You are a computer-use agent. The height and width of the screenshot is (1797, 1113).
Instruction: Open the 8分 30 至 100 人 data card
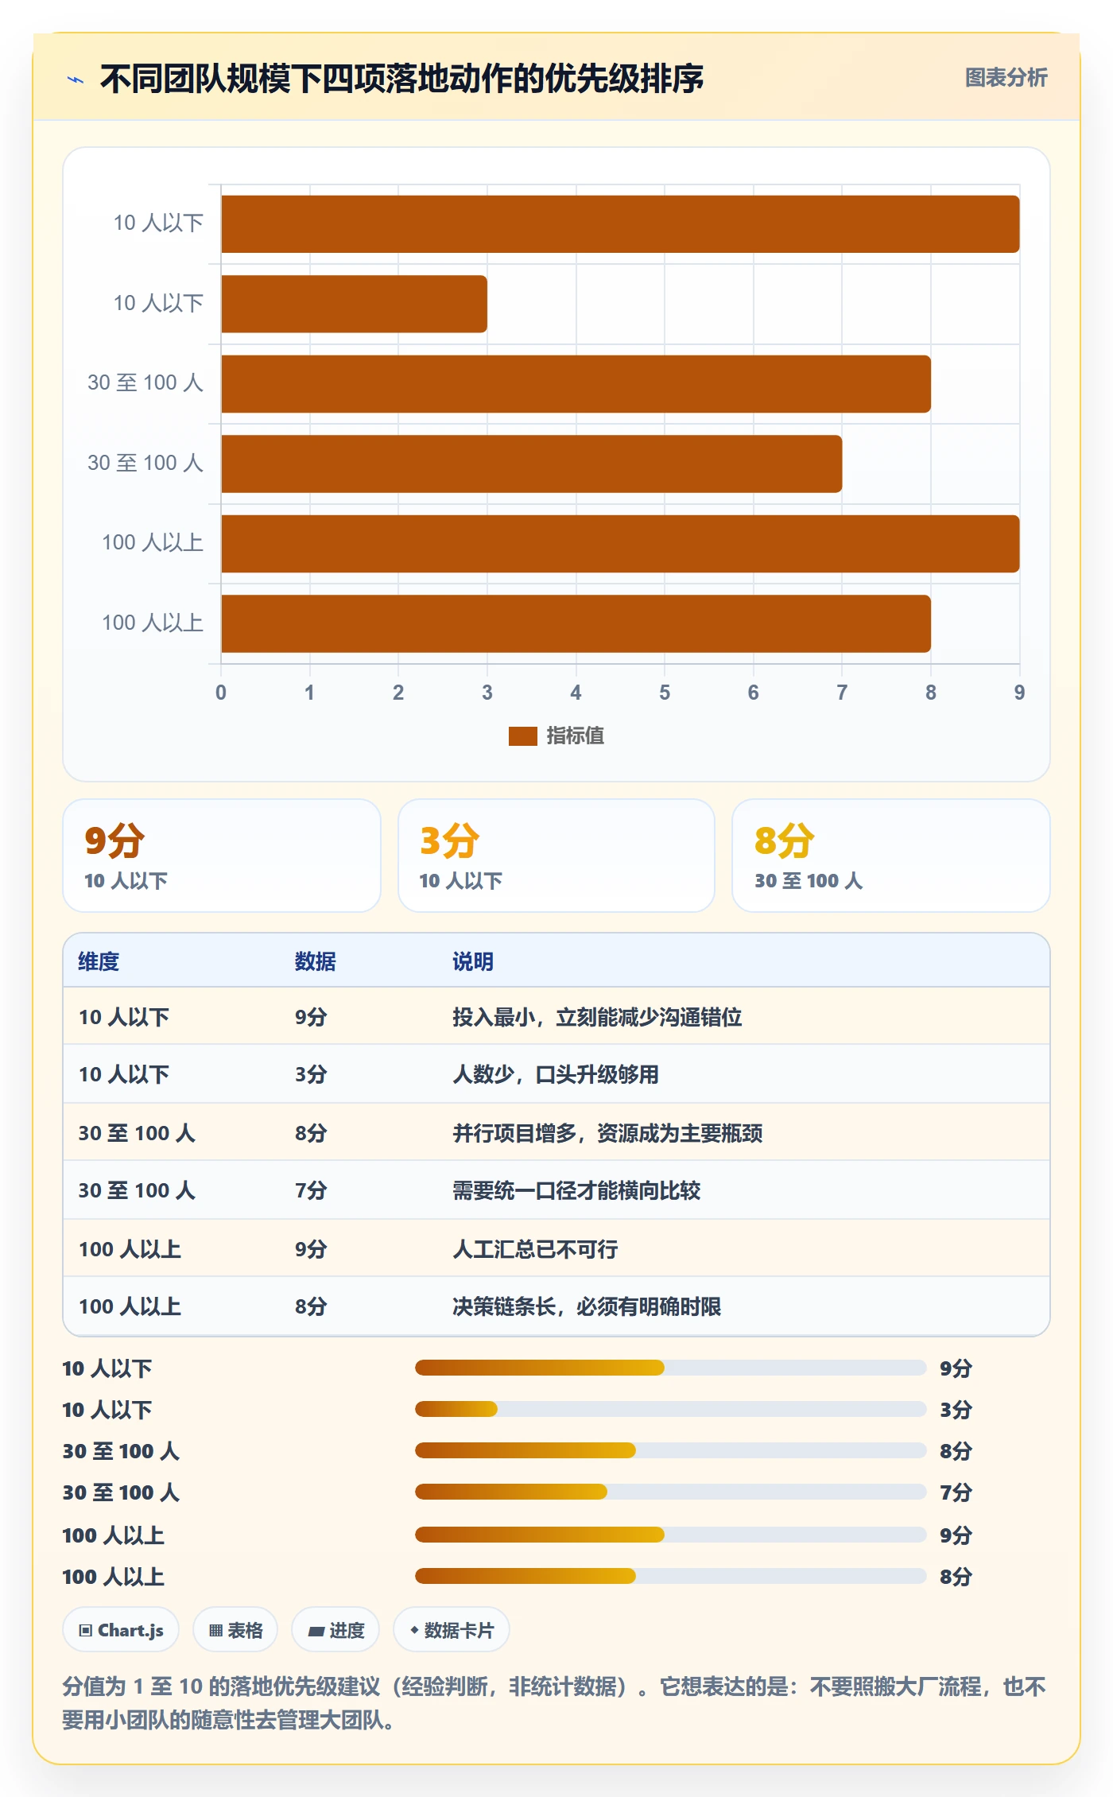(x=891, y=856)
